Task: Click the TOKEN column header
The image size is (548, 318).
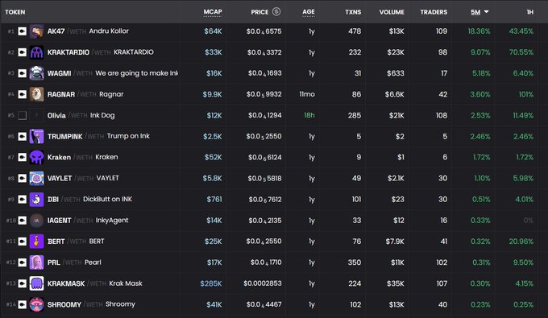Action: 15,12
